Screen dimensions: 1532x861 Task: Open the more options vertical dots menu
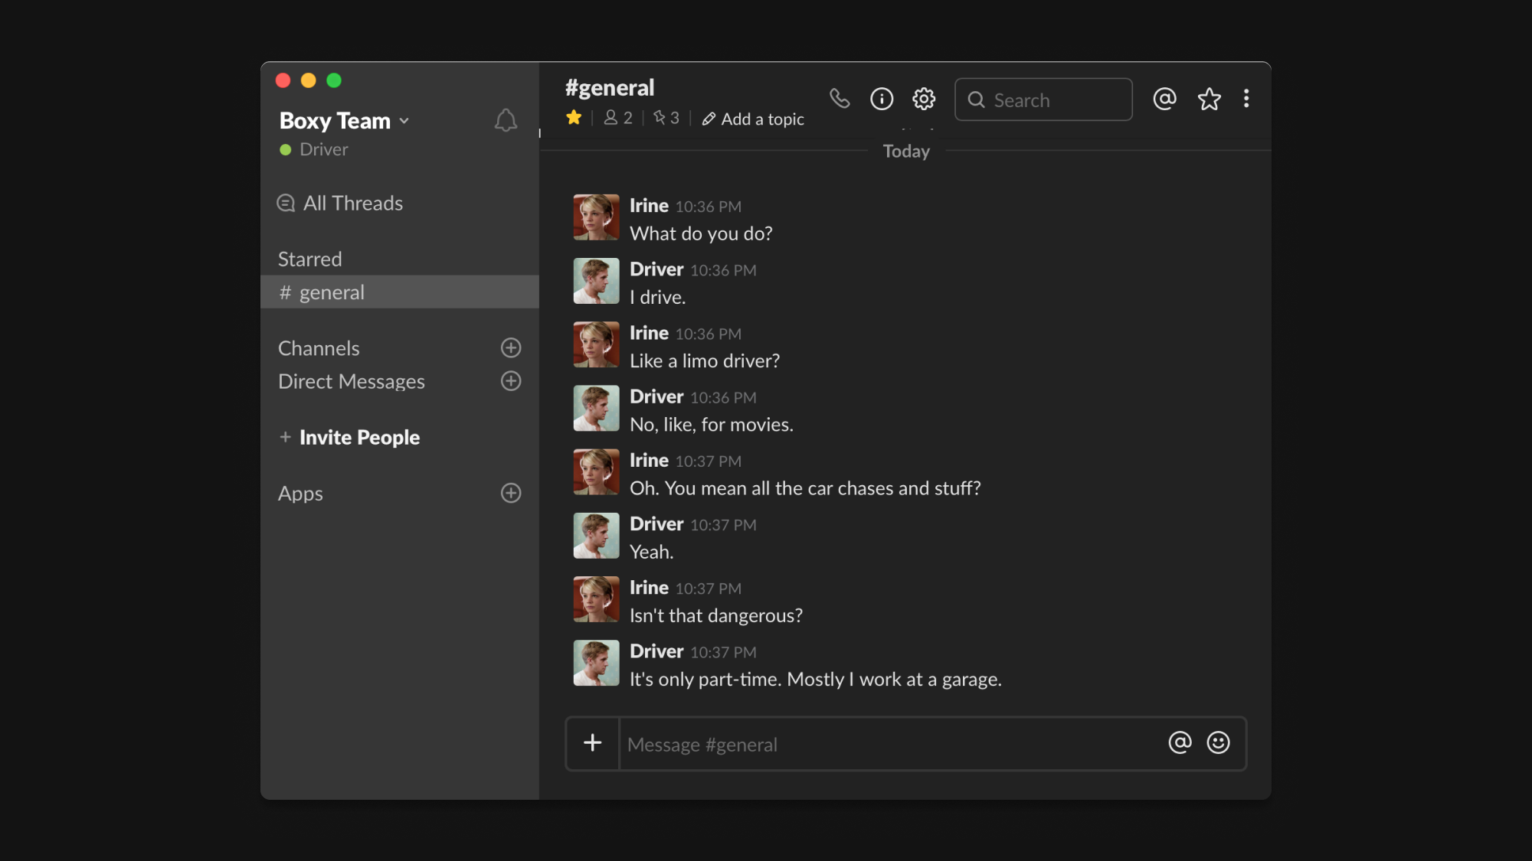1246,99
